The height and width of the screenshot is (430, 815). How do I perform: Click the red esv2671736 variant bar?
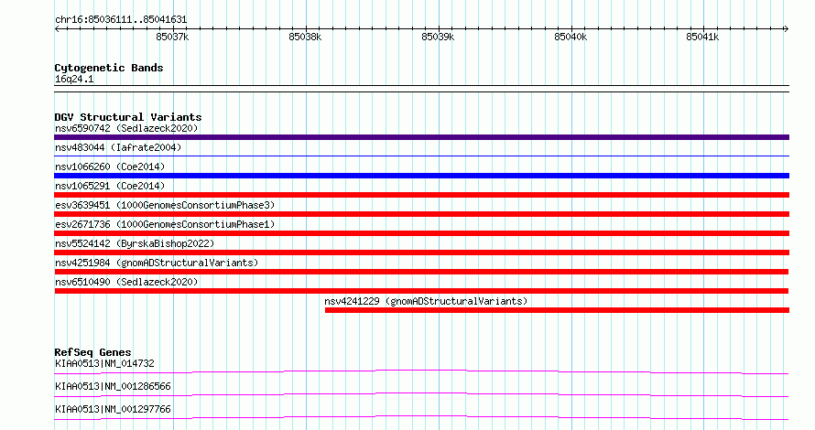pos(421,233)
